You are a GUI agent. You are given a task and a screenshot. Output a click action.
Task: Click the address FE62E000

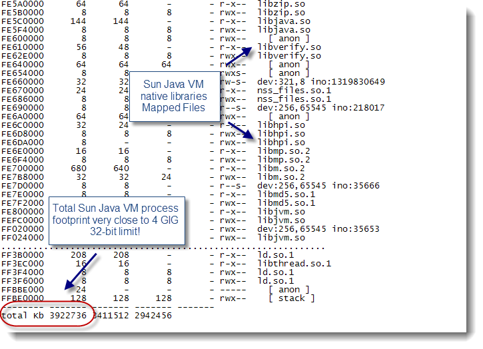[x=23, y=56]
